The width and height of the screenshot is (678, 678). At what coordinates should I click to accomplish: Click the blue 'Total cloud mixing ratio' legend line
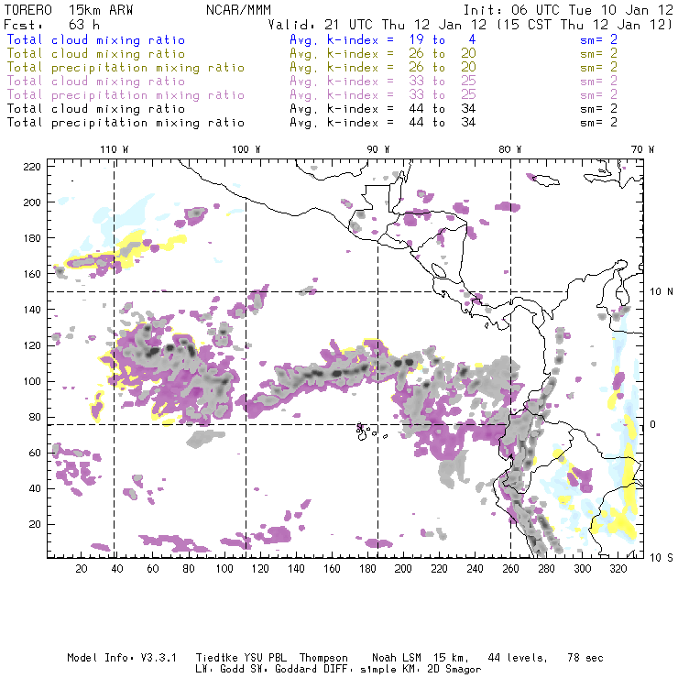coord(96,39)
